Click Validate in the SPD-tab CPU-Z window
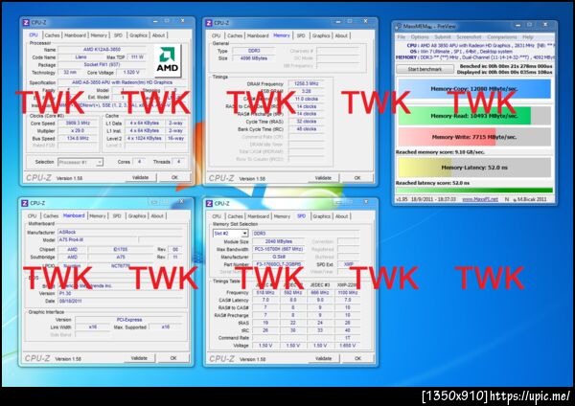 click(323, 359)
